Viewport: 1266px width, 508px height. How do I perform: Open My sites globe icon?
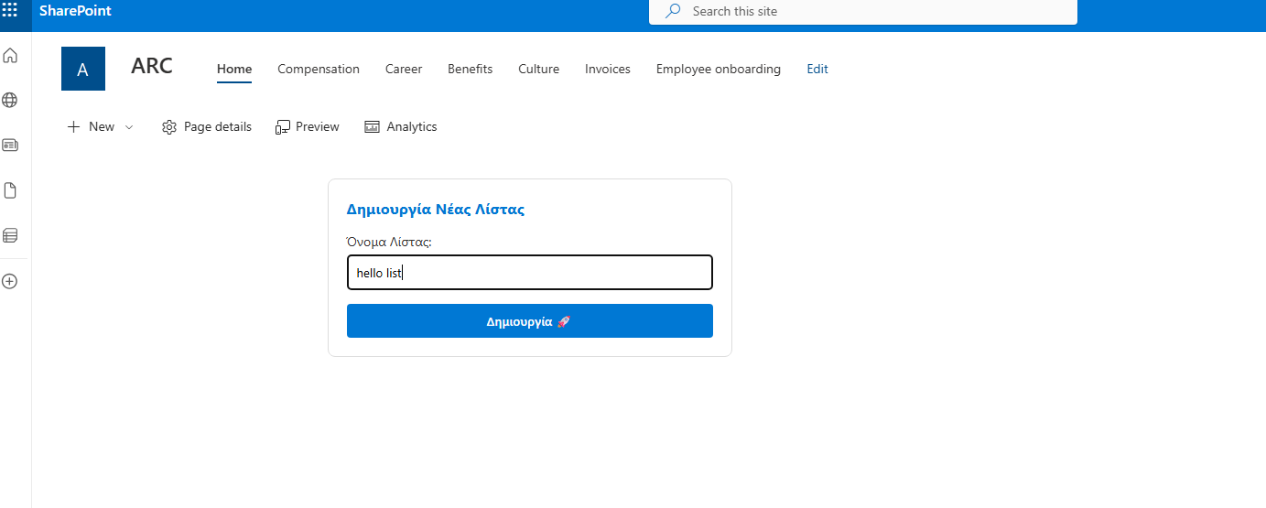pyautogui.click(x=10, y=100)
